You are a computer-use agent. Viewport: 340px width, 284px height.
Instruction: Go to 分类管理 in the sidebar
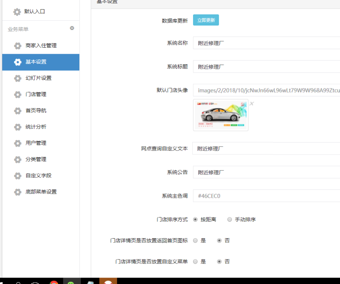point(36,160)
